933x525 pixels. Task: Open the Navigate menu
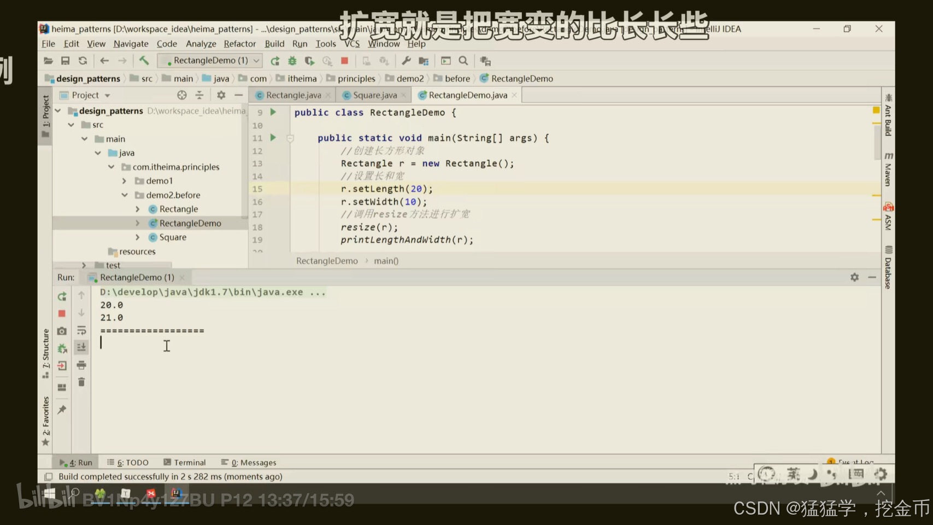coord(131,44)
